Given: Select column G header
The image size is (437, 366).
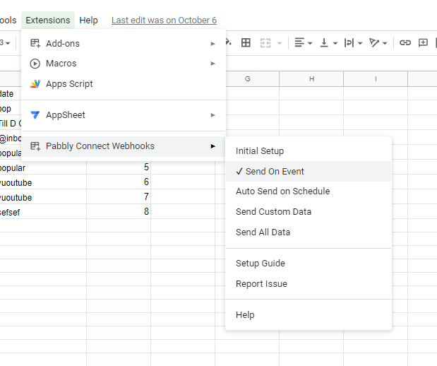Looking at the screenshot, I should (248, 79).
